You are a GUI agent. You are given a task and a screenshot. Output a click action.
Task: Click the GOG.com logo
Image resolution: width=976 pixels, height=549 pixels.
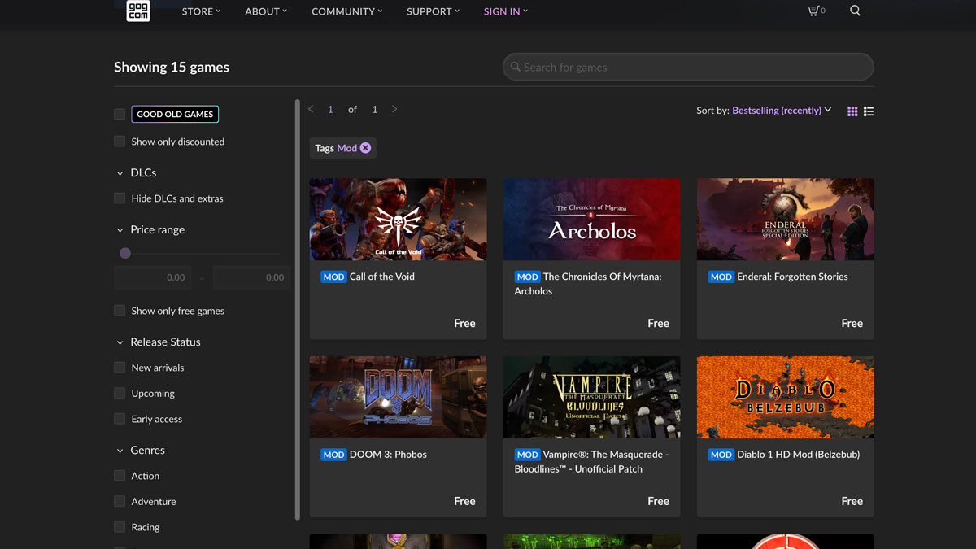137,11
